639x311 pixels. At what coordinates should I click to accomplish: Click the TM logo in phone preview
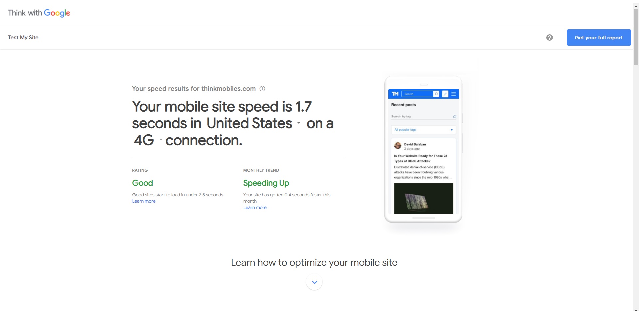pos(395,94)
